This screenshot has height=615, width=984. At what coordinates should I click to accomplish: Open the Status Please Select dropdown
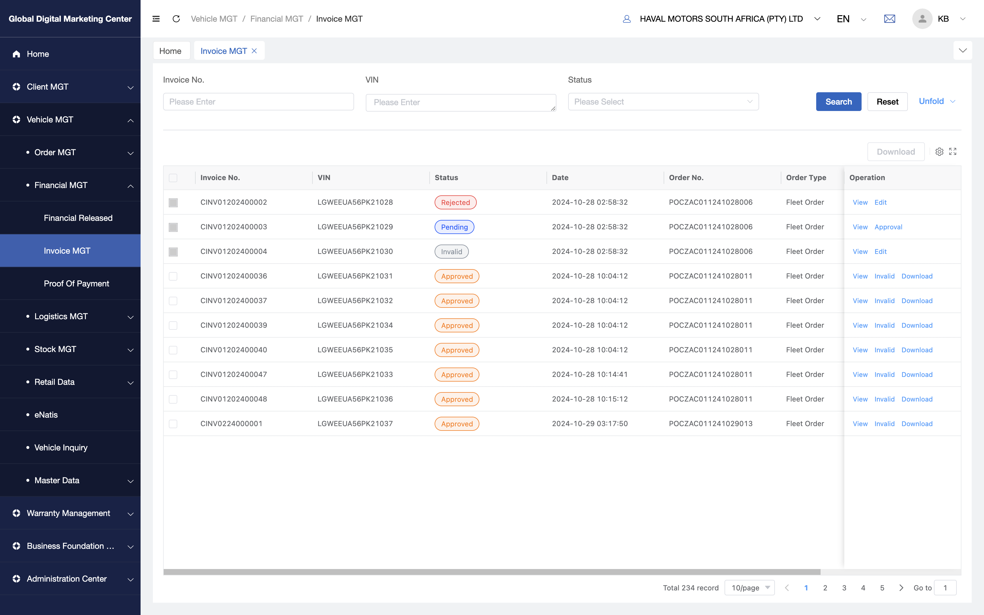click(663, 102)
